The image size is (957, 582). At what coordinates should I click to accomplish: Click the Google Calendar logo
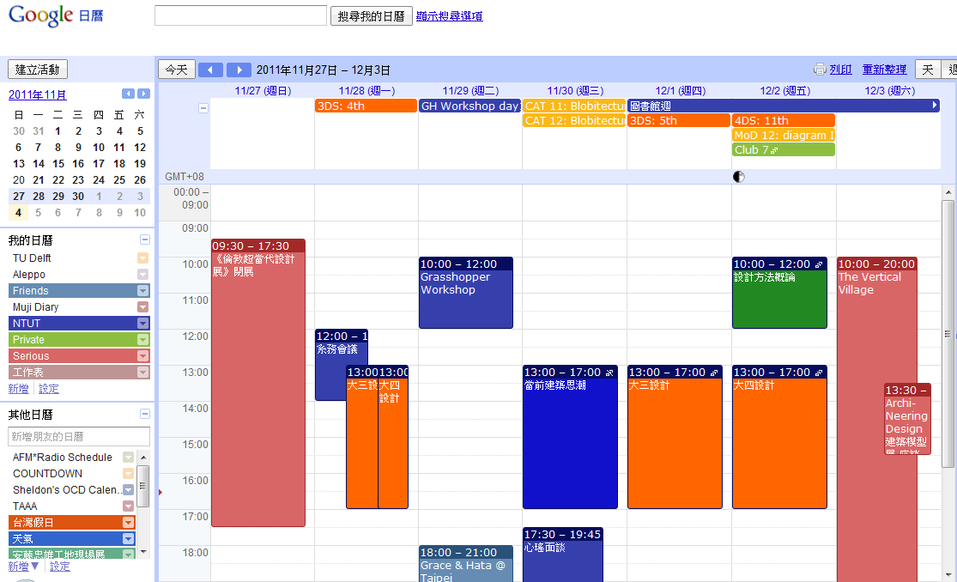56,15
